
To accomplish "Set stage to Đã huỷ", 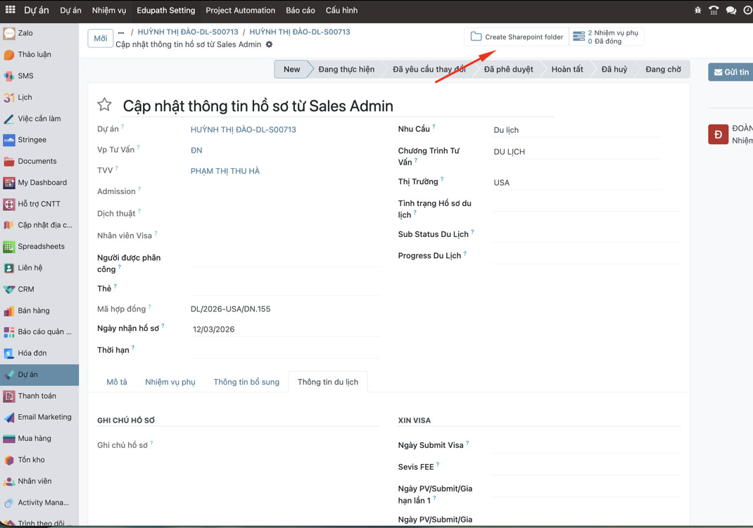I will point(614,70).
